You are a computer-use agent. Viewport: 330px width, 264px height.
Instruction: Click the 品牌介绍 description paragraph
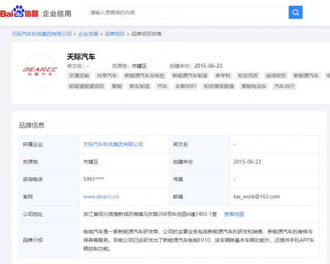199,240
